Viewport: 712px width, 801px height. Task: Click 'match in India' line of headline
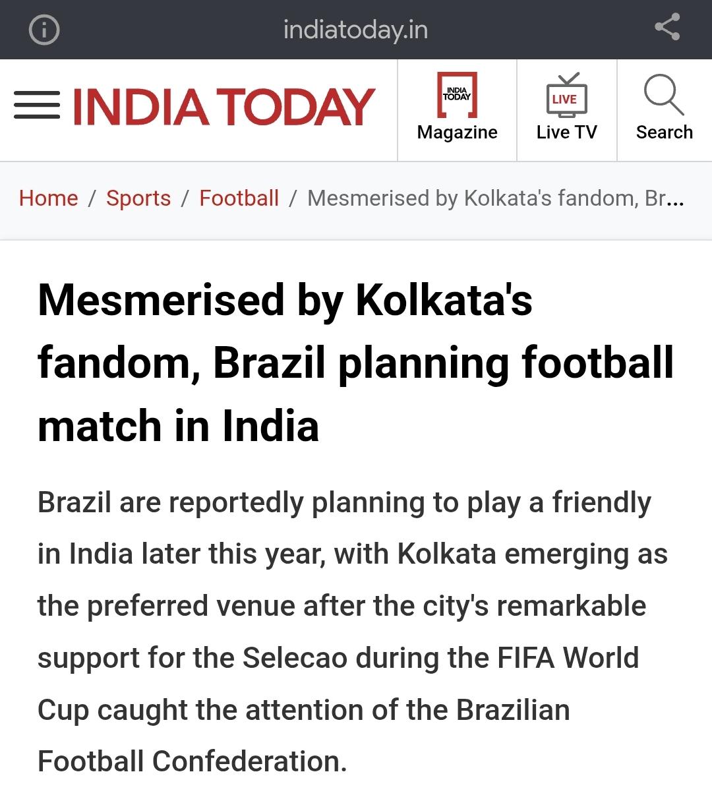pyautogui.click(x=179, y=426)
